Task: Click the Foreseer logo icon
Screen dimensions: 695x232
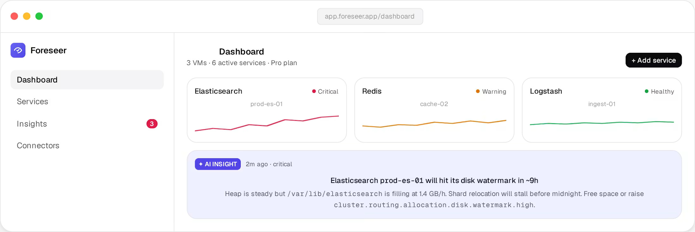Action: coord(18,50)
